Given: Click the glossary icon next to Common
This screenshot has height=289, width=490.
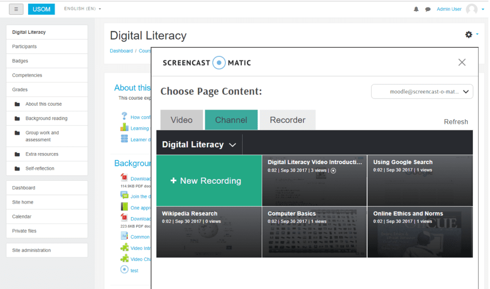Looking at the screenshot, I should [x=124, y=235].
